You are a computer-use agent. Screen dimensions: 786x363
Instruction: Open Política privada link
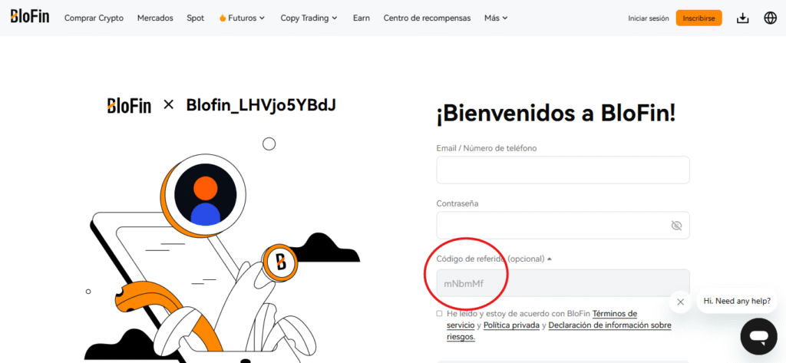(x=511, y=325)
